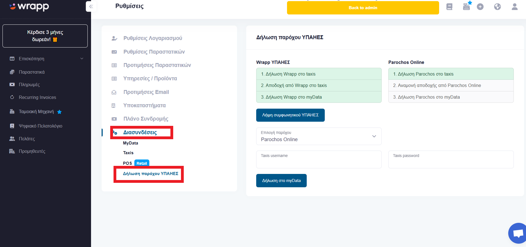Click the Recurring Invoices refresh icon
This screenshot has width=526, height=247.
(12, 97)
